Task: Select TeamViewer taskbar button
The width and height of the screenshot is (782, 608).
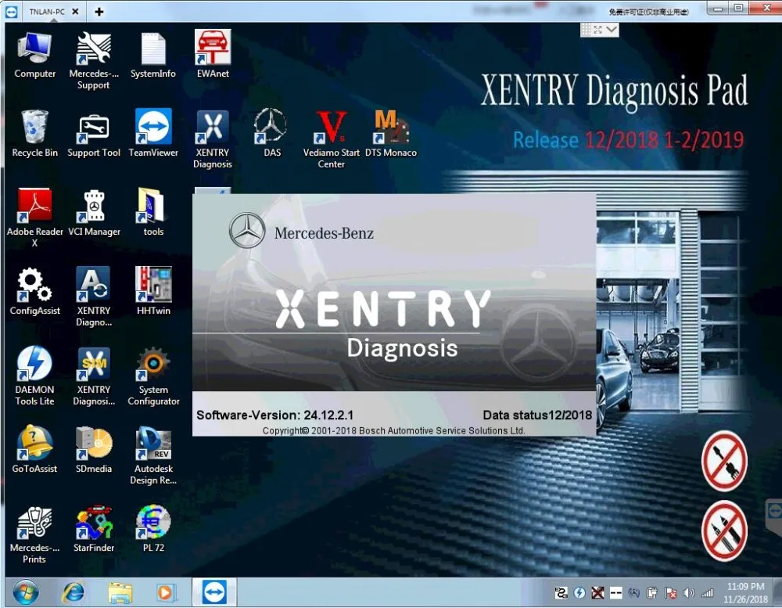Action: [x=214, y=592]
